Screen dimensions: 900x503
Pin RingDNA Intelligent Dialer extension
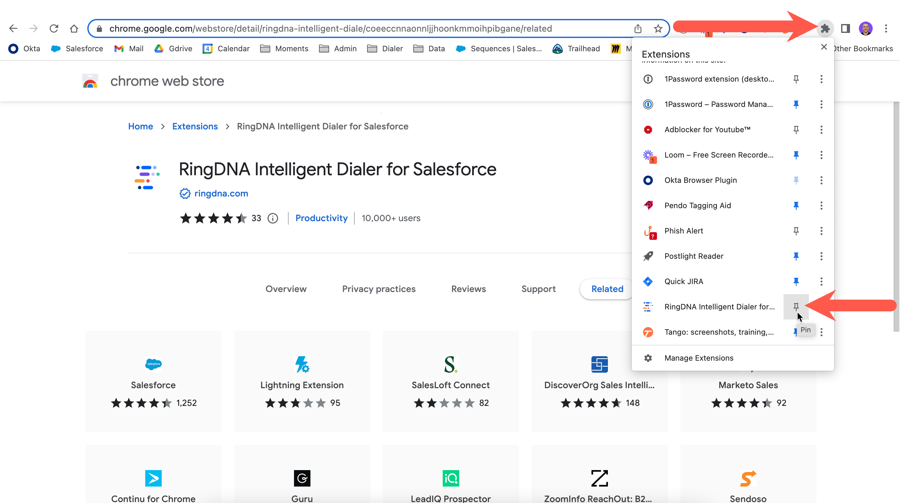click(796, 307)
